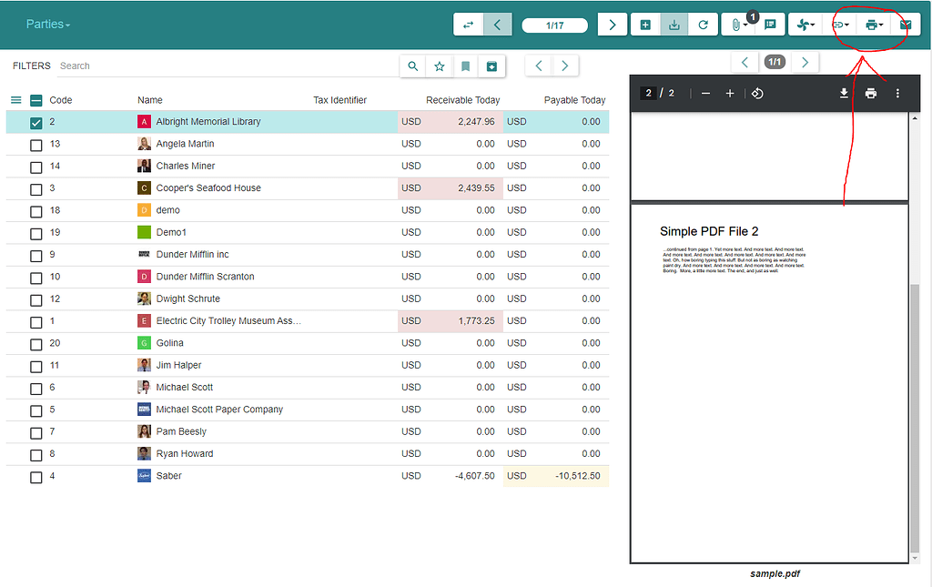Open the PDF viewer three-dot menu

(x=897, y=93)
